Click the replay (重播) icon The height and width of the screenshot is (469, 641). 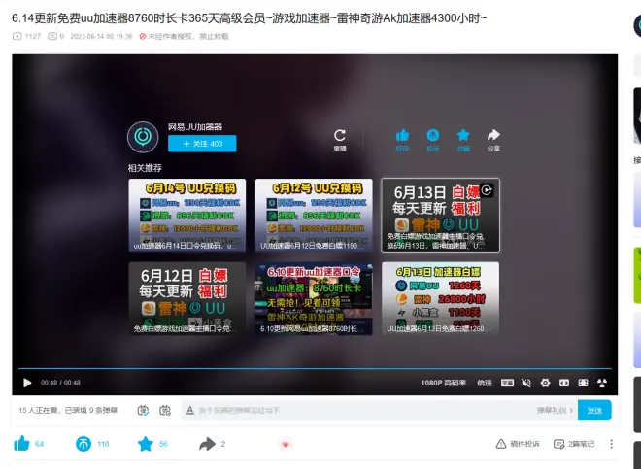pos(340,136)
